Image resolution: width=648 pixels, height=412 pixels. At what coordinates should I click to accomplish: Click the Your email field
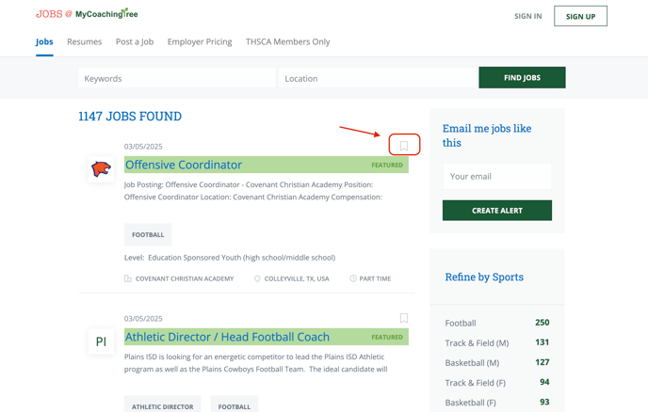point(497,176)
